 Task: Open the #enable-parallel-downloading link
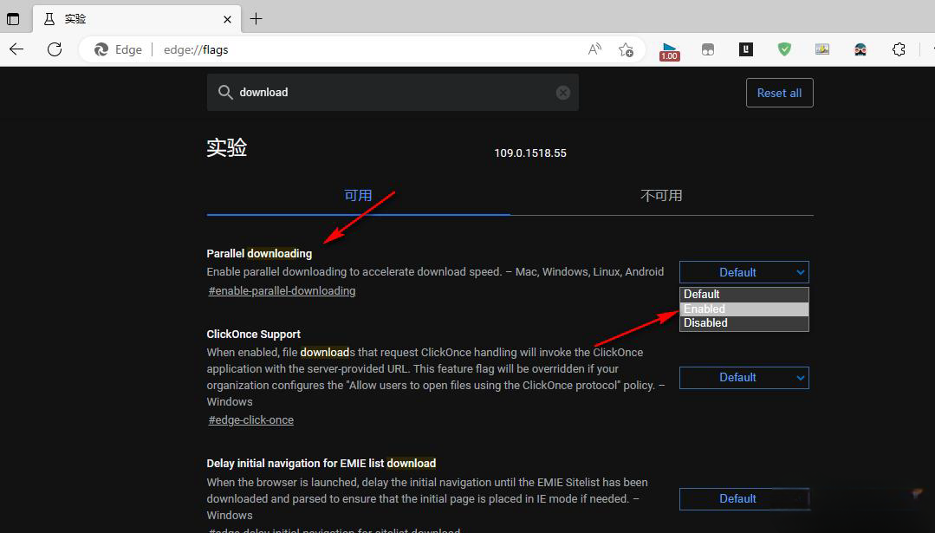(282, 291)
